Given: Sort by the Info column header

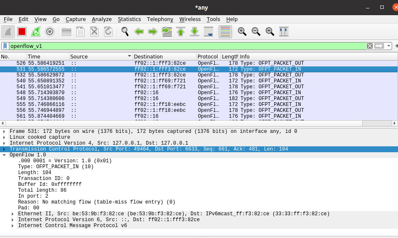Looking at the screenshot, I should tap(318, 56).
